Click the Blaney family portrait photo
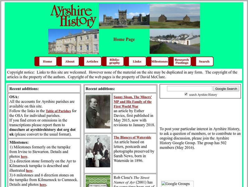248x187 pixels. [98, 151]
